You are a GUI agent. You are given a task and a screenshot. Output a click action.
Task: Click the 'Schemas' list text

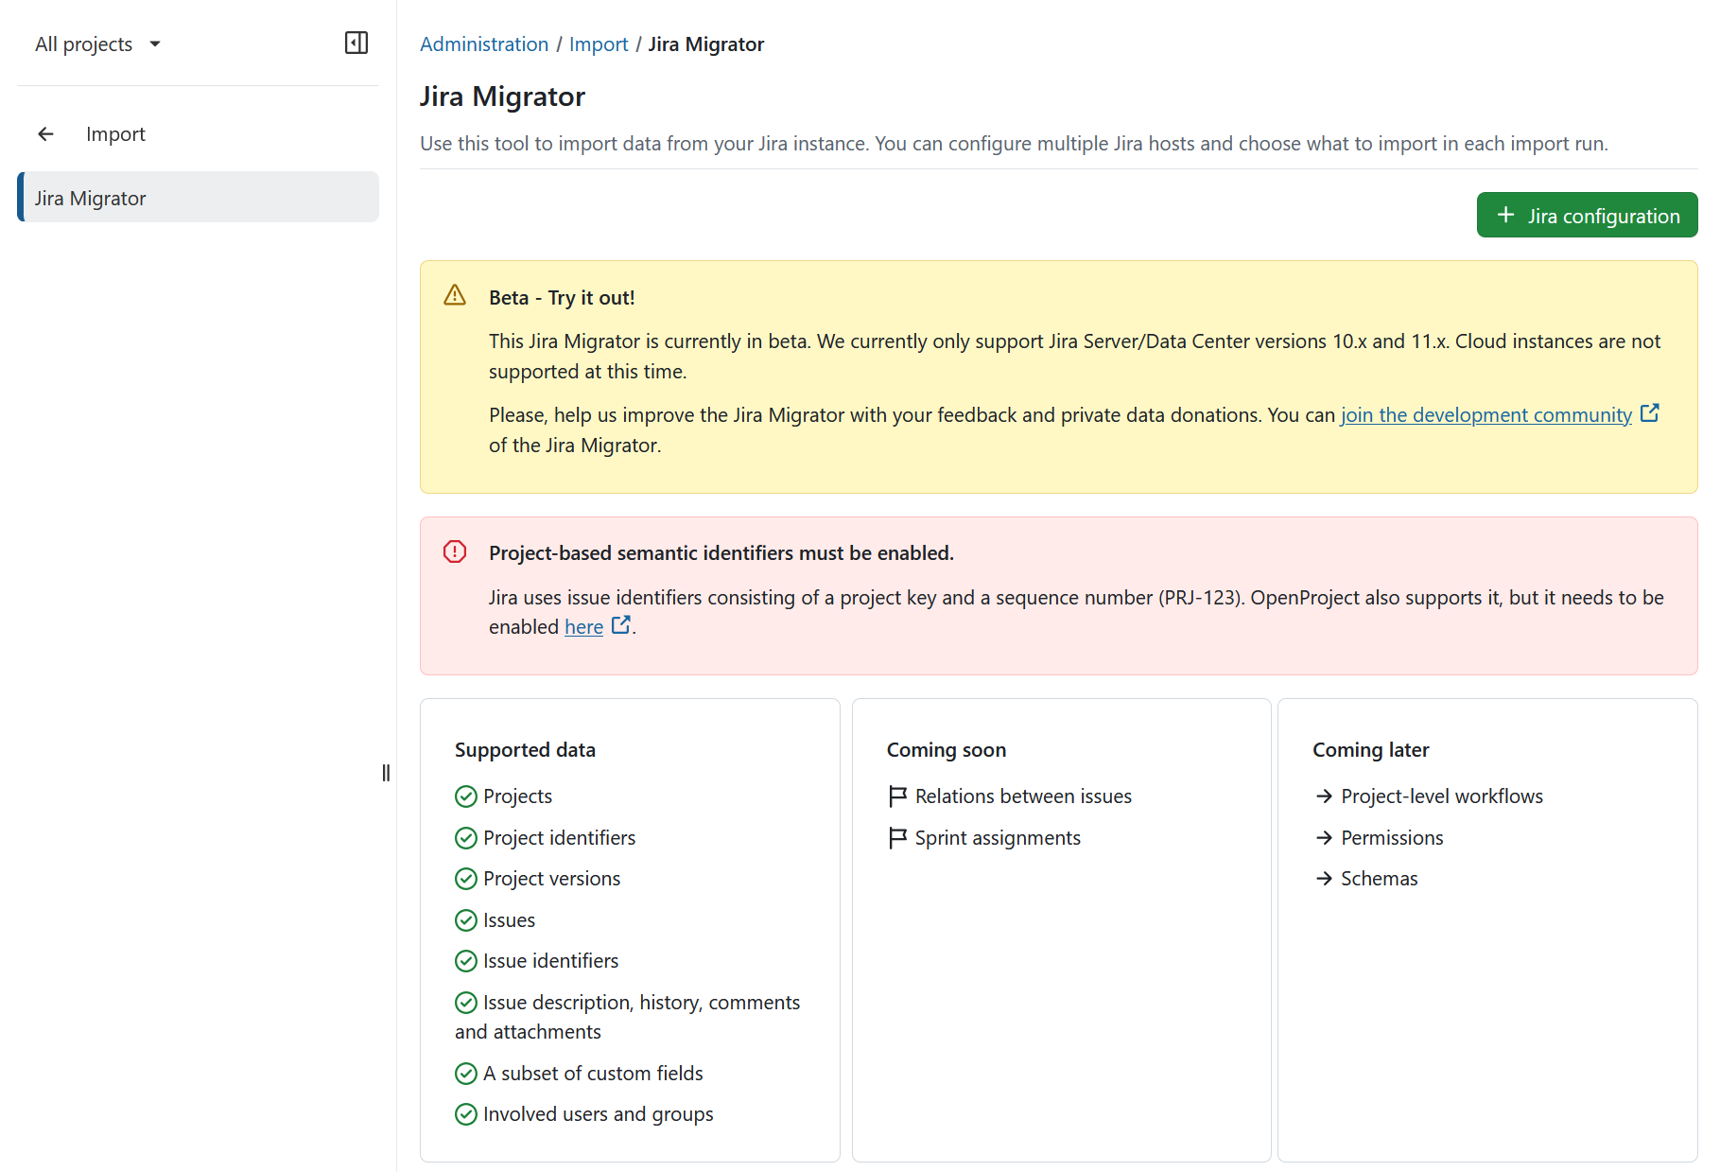(x=1380, y=879)
